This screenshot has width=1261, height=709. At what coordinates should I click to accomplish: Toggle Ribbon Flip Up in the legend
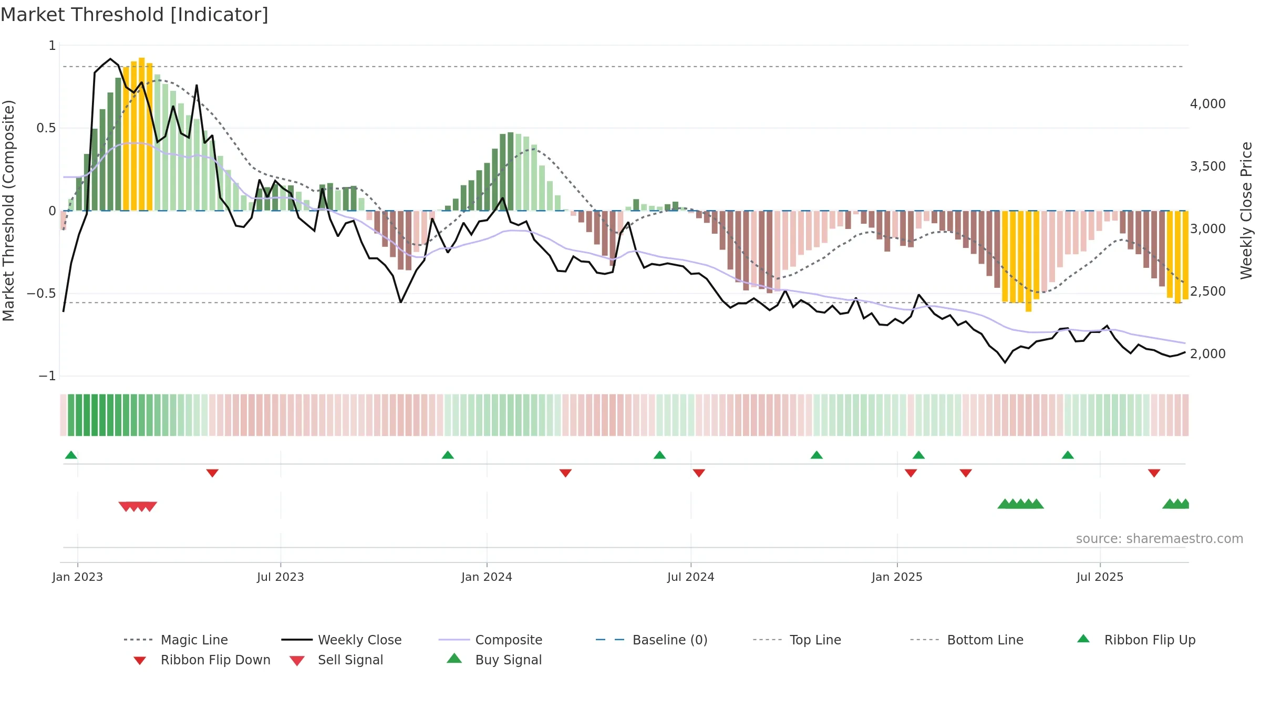coord(1136,640)
